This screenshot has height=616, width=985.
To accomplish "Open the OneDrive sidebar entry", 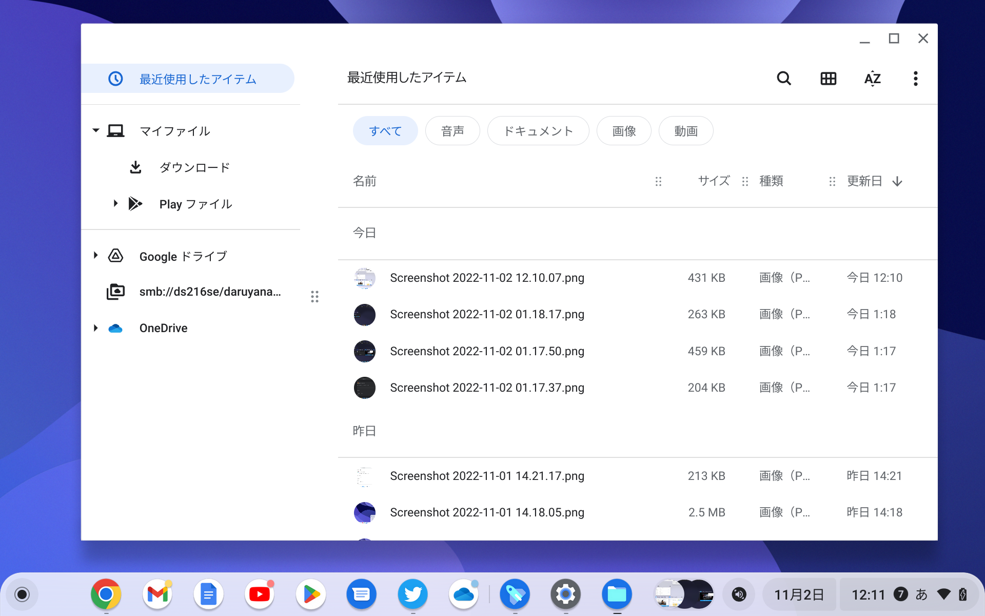I will [163, 328].
